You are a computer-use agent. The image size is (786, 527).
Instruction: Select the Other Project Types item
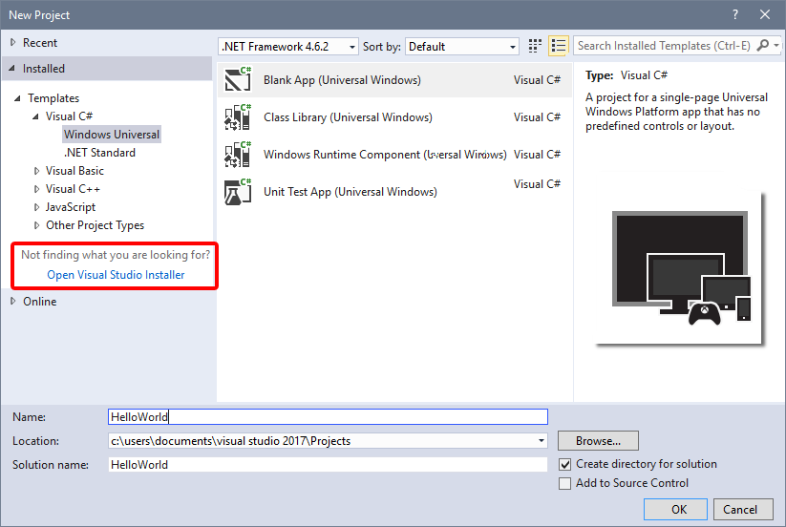pos(95,225)
